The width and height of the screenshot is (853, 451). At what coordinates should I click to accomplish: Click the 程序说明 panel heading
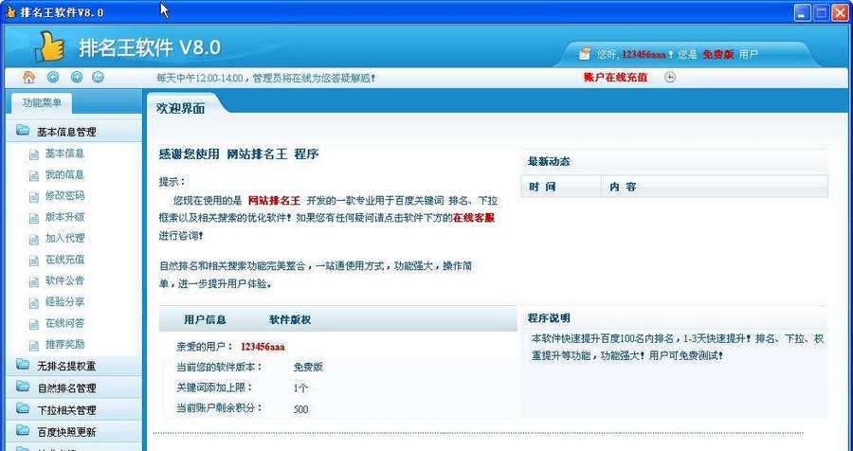(x=549, y=318)
